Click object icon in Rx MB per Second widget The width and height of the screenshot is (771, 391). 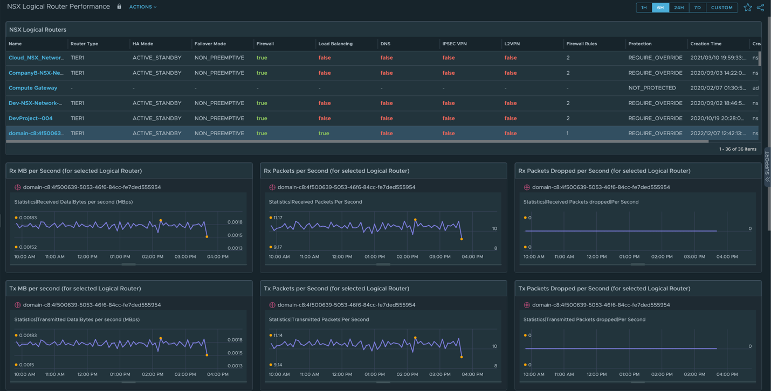18,187
